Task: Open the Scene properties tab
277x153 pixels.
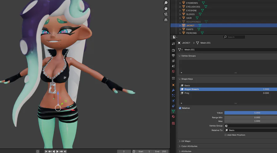Action: point(173,66)
